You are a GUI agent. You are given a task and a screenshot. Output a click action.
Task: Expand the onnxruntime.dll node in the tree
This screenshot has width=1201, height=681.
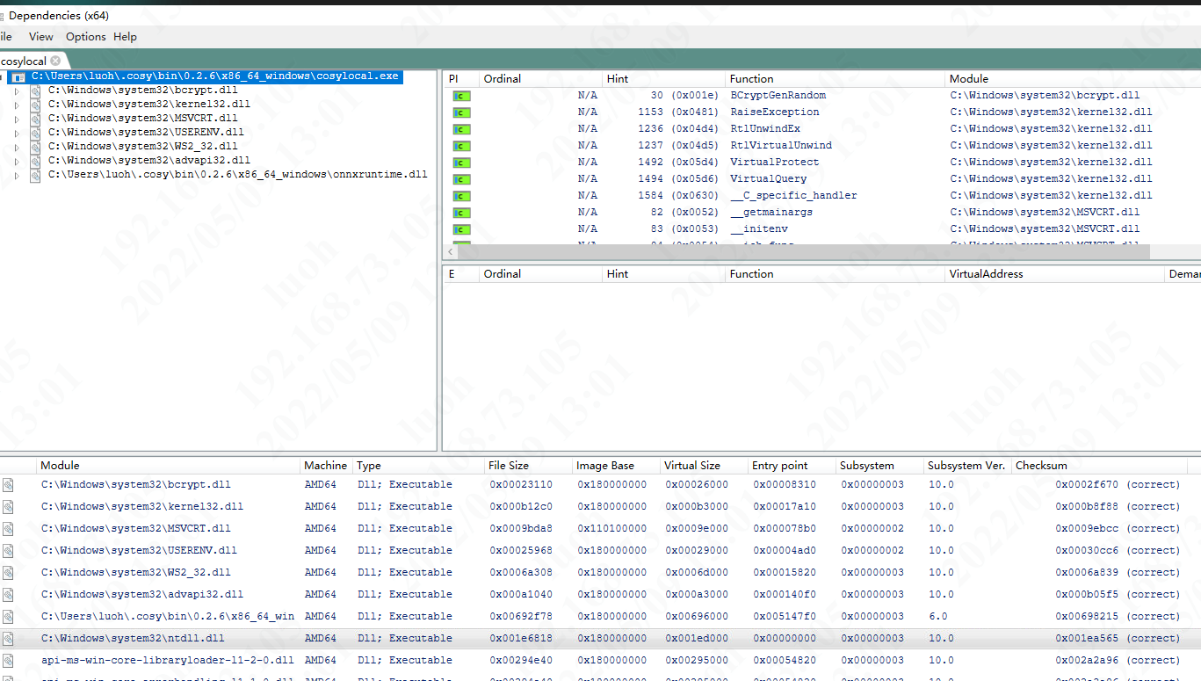[16, 175]
